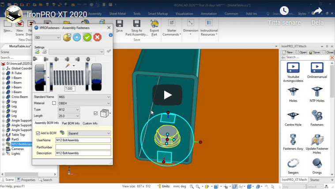Viewport: 335px width, 189px height.
Task: Open the Seegers catalog item
Action: coord(293,165)
